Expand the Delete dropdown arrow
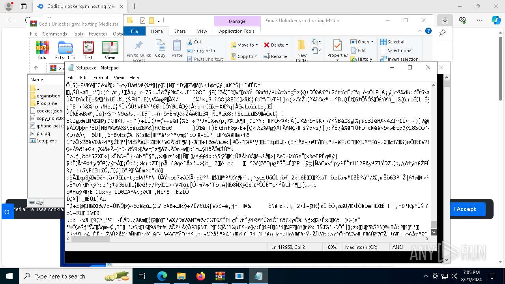This screenshot has height=284, width=505. (x=287, y=45)
